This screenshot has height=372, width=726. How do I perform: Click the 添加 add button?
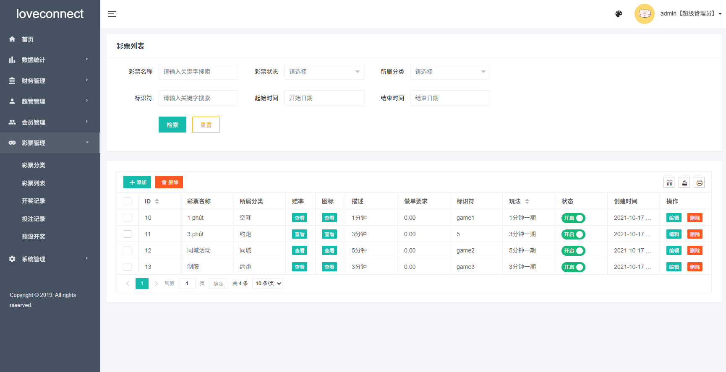[x=137, y=182]
